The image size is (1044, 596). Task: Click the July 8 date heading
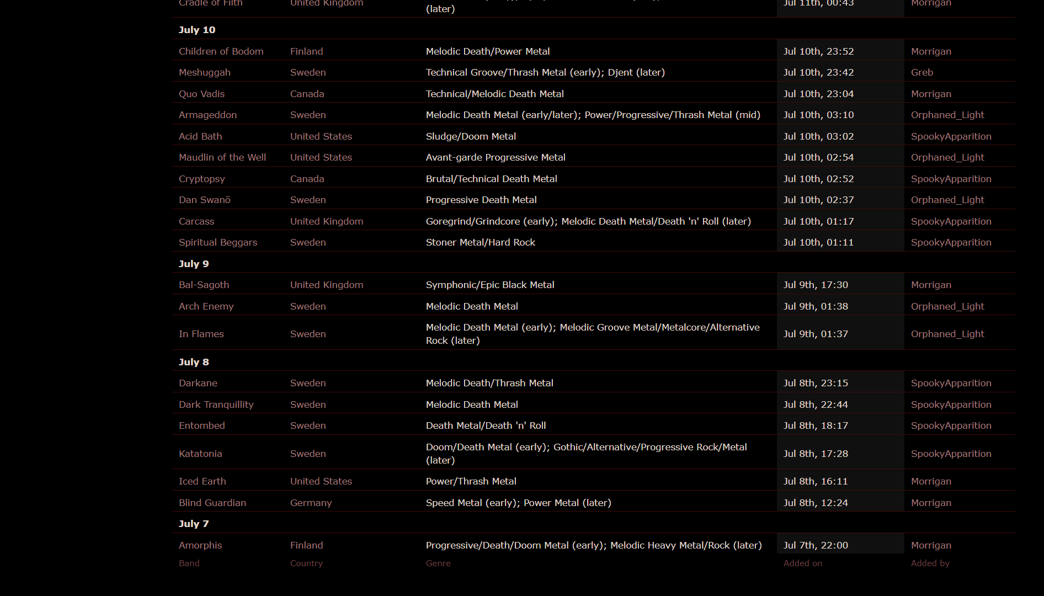tap(194, 362)
